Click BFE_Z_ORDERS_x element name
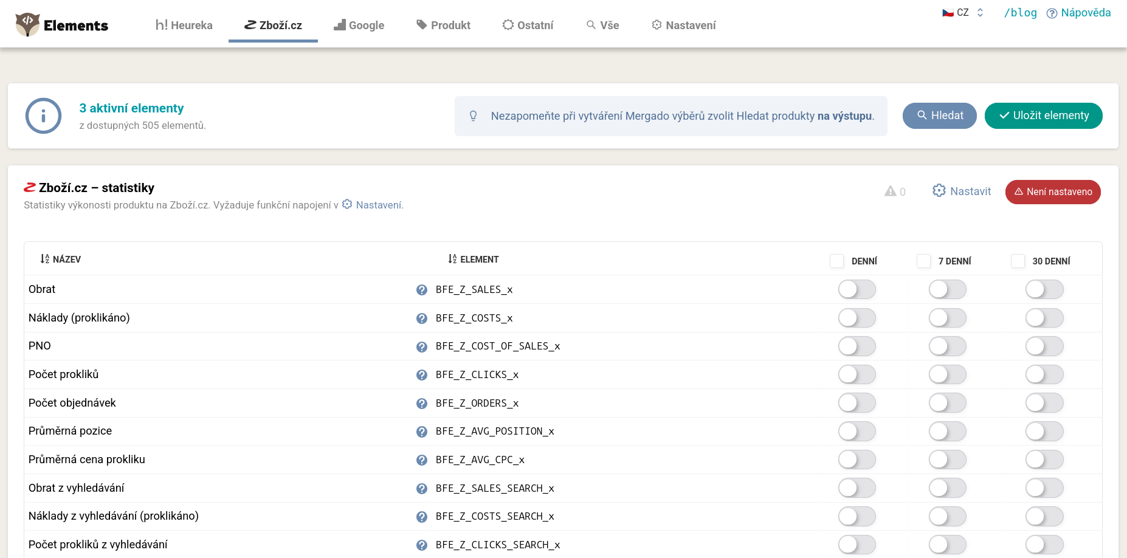Viewport: 1127px width, 558px height. coord(477,404)
